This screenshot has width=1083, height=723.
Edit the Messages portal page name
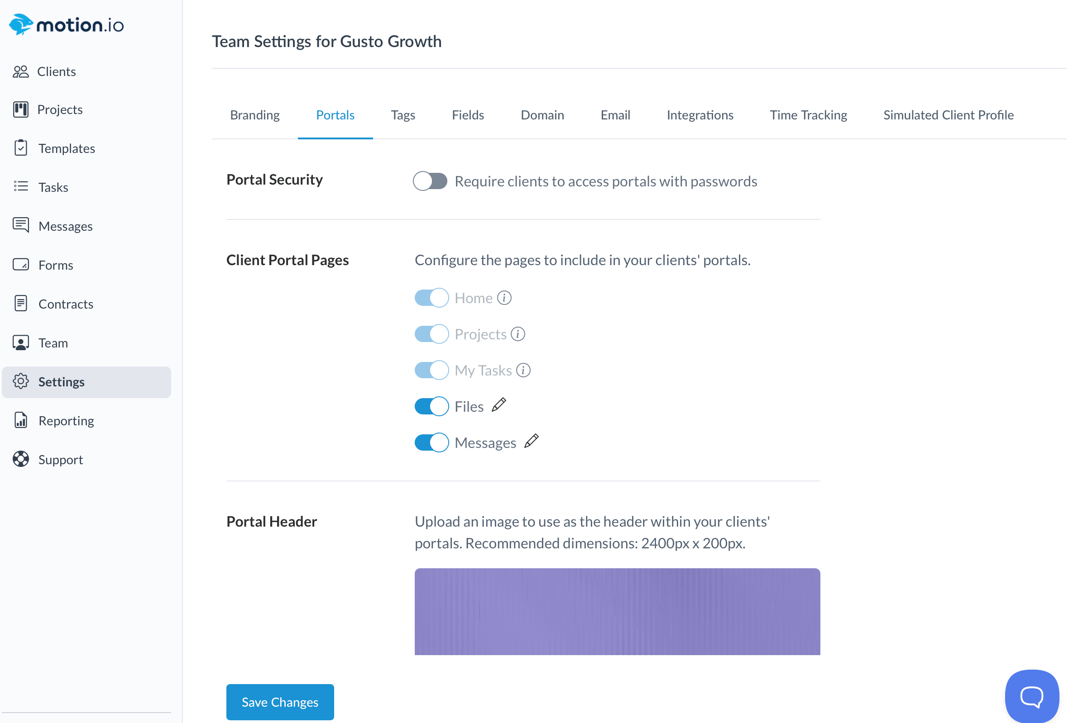coord(531,441)
